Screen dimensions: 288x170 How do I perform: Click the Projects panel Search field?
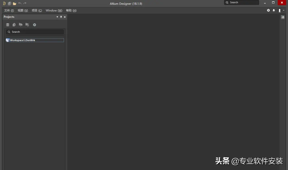coord(35,32)
